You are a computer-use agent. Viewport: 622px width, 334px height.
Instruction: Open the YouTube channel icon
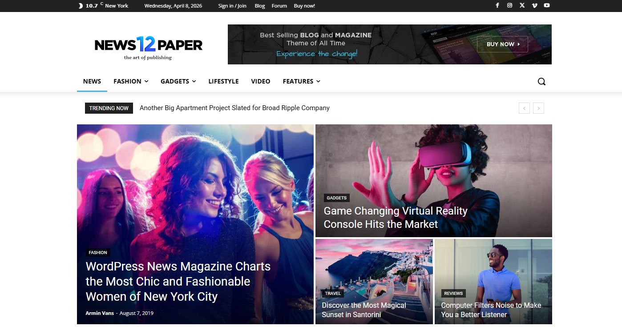pos(547,5)
